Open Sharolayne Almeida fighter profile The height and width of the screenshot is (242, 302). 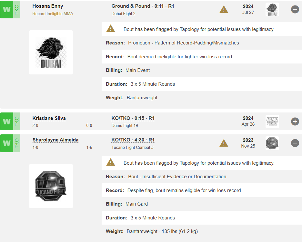55,140
